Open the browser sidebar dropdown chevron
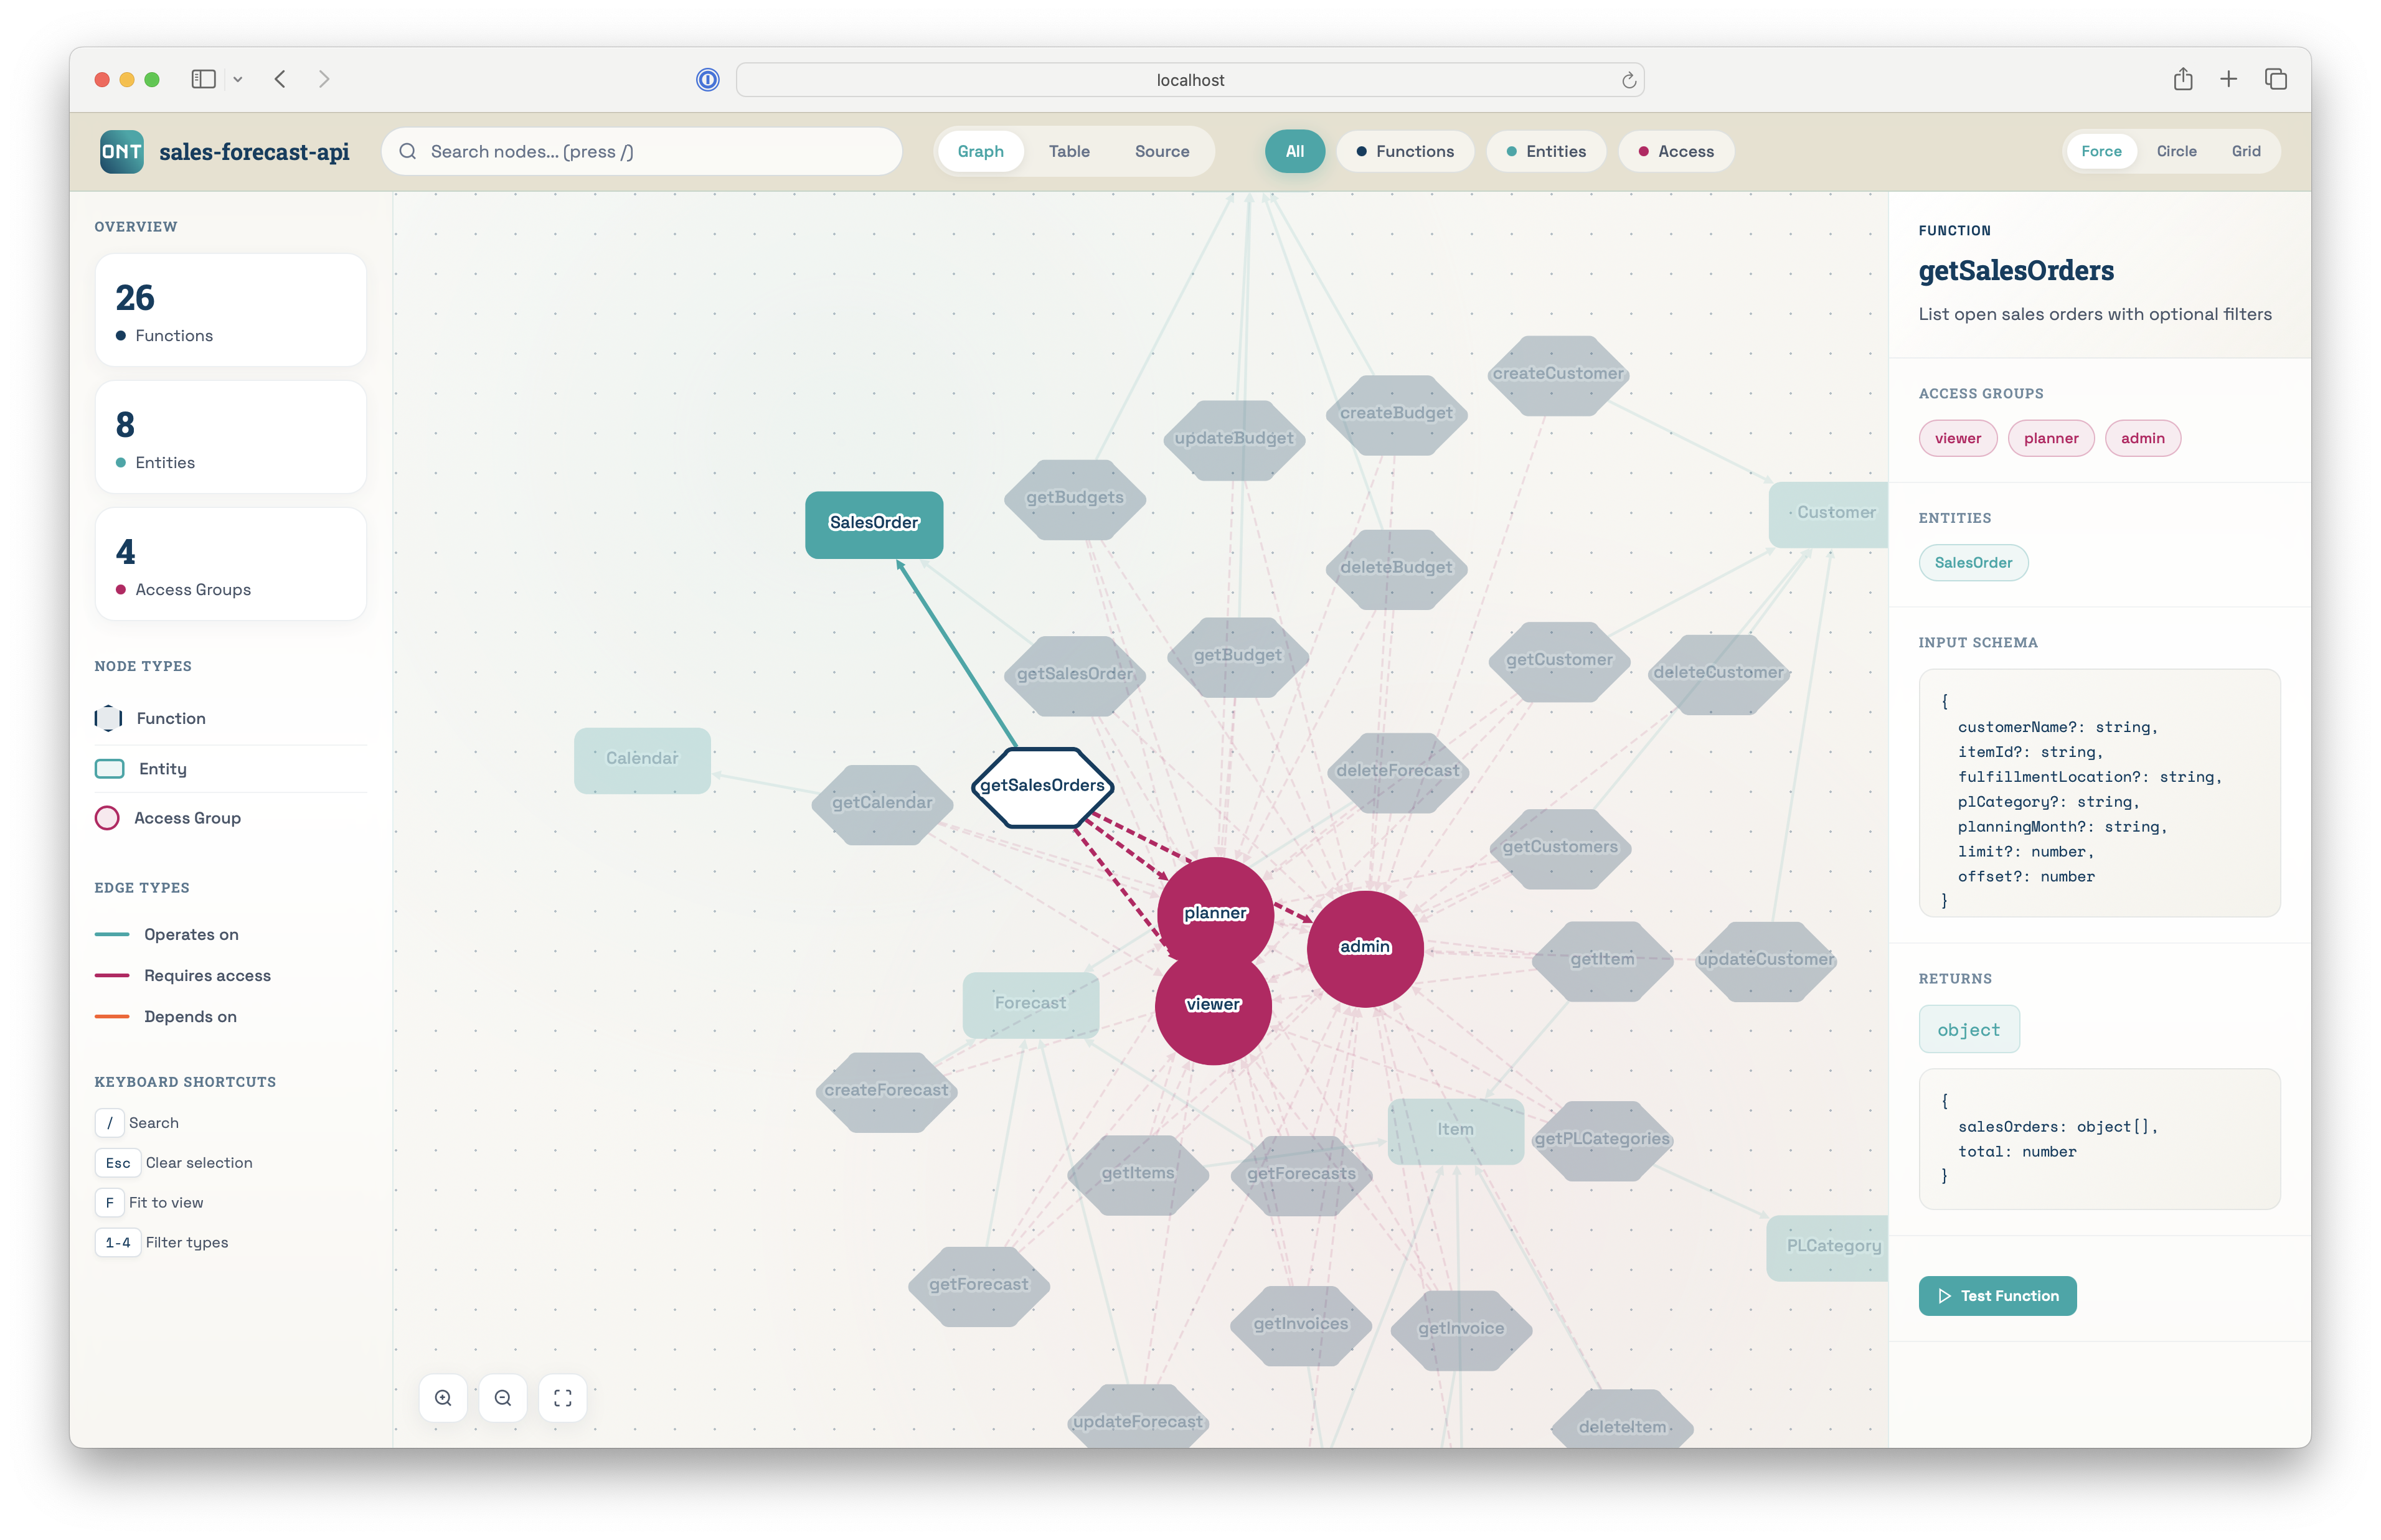Viewport: 2381px width, 1540px height. [238, 79]
